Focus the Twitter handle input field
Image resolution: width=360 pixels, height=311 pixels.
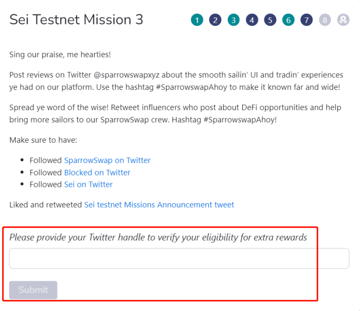179,258
